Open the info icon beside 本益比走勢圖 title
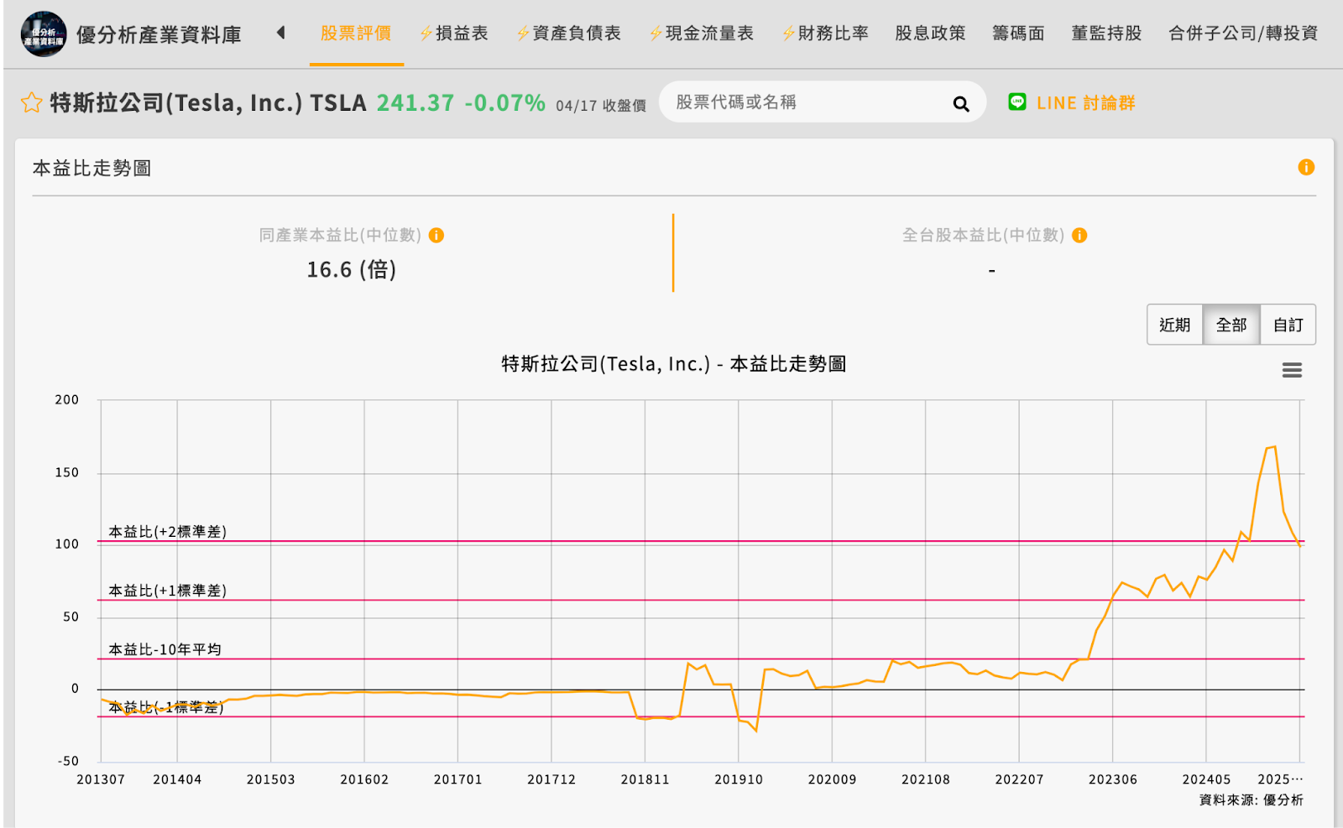The height and width of the screenshot is (828, 1343). coord(1306,168)
